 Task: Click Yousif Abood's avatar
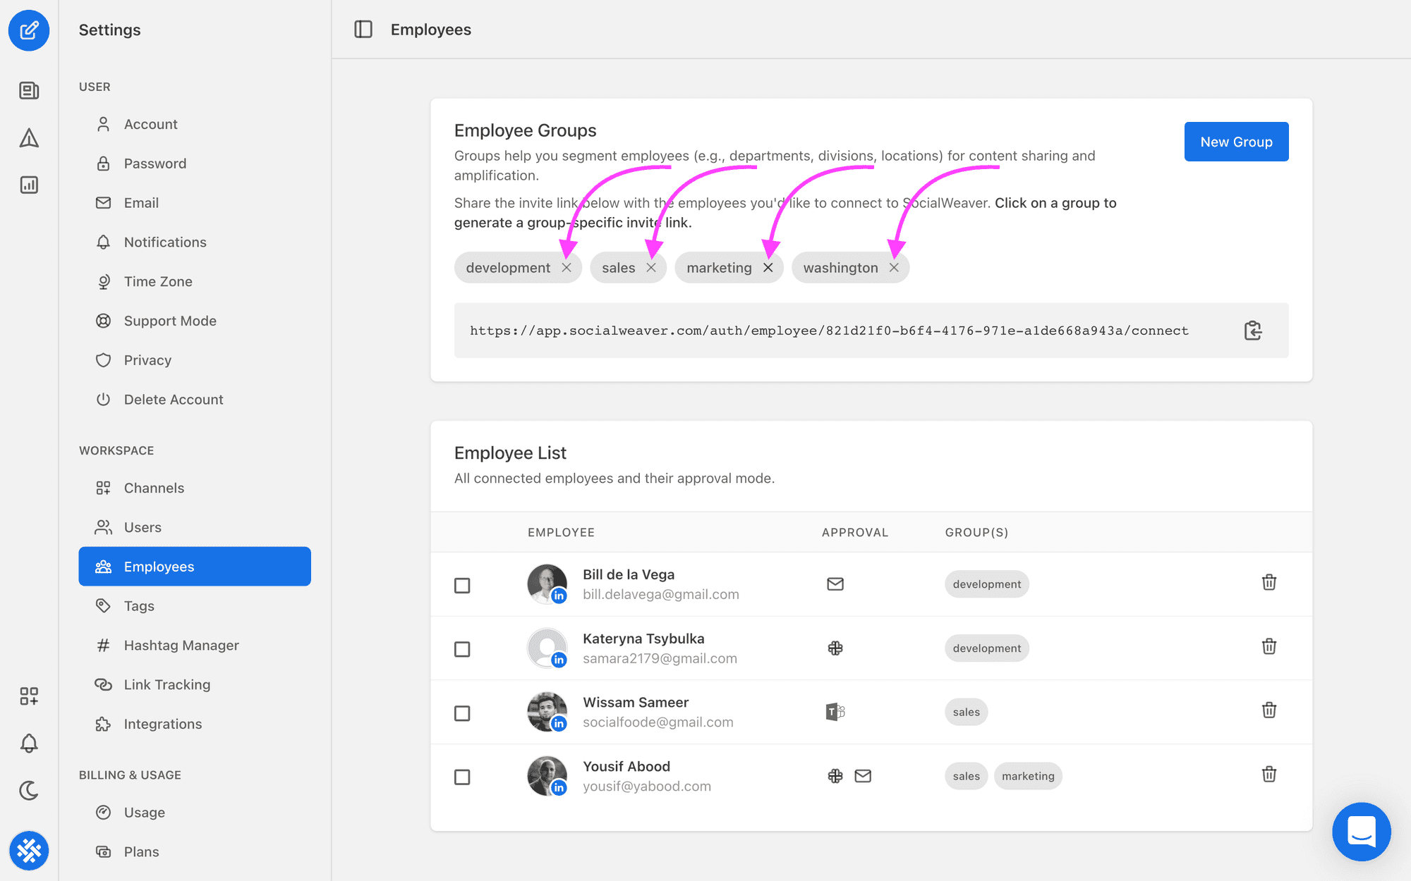pyautogui.click(x=547, y=776)
